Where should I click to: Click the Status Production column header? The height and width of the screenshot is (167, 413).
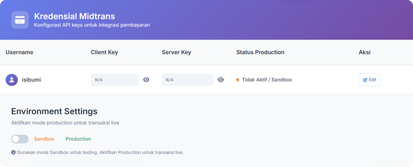click(x=260, y=52)
